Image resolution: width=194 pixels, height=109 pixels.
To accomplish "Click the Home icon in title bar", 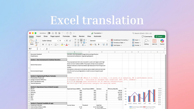I will click(53, 33).
